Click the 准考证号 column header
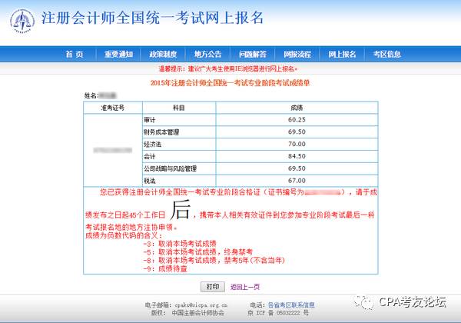461x323 pixels. [112, 108]
